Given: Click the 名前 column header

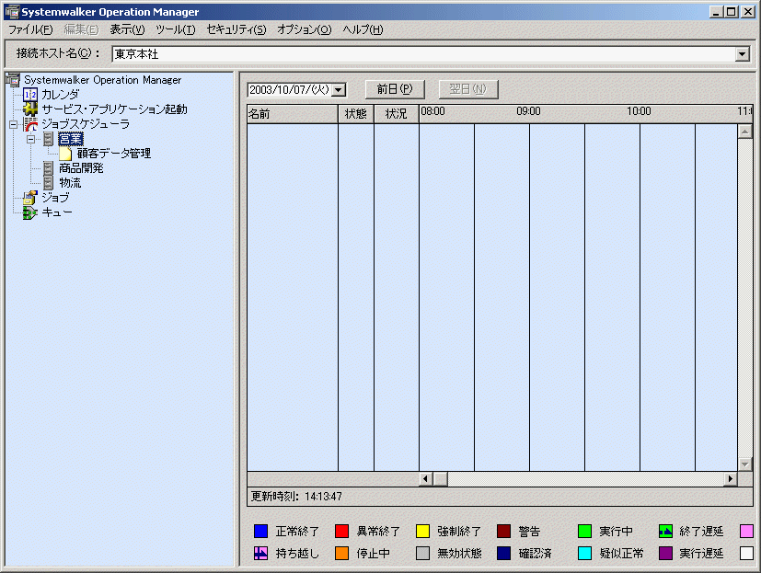Looking at the screenshot, I should pyautogui.click(x=293, y=114).
